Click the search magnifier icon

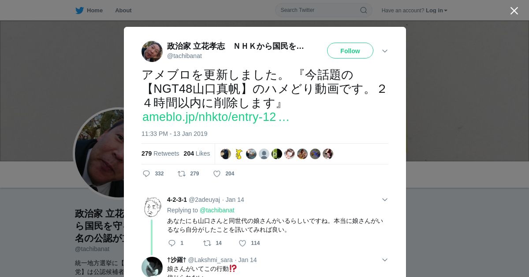(x=364, y=10)
